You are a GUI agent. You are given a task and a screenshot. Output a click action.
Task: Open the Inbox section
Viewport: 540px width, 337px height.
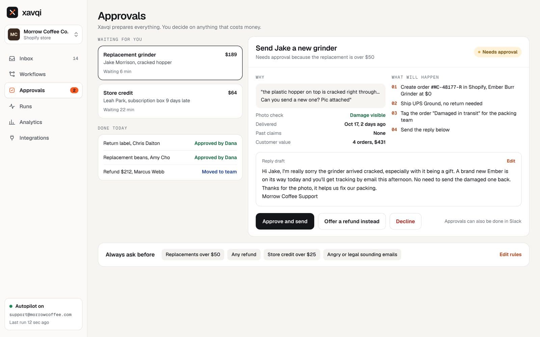tap(44, 58)
